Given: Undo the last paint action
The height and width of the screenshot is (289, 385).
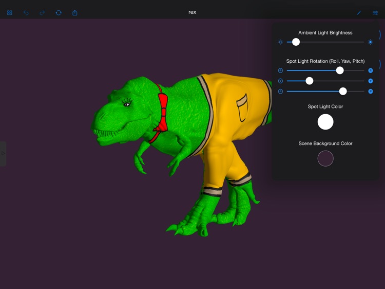Looking at the screenshot, I should (x=26, y=13).
